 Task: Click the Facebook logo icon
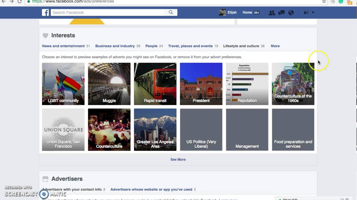45,12
